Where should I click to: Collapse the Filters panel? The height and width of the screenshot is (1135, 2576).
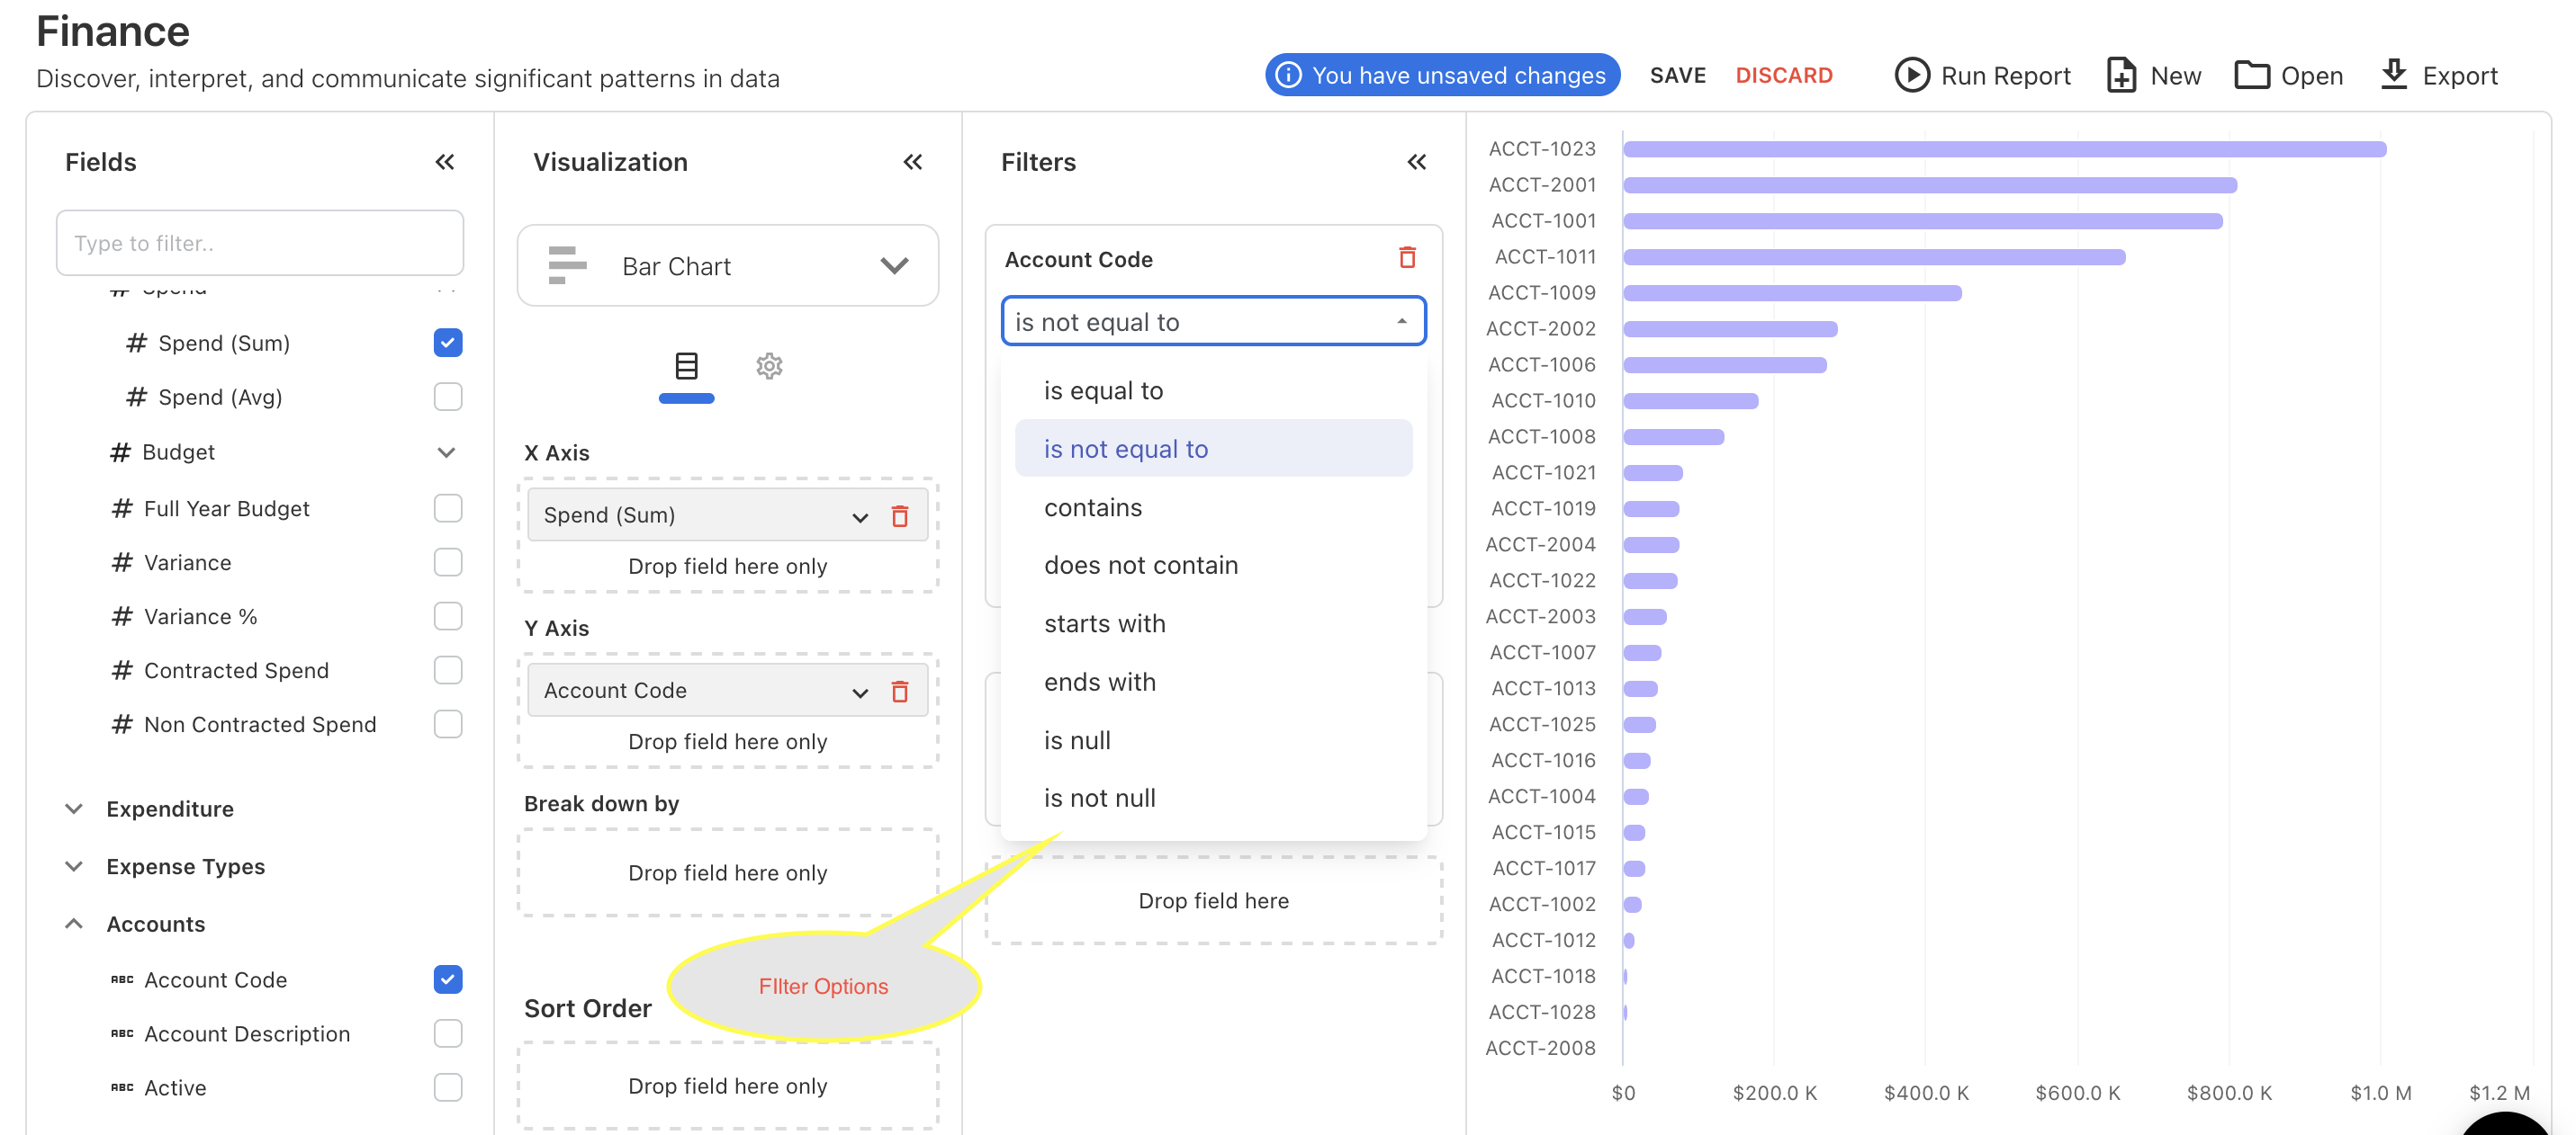tap(1416, 162)
